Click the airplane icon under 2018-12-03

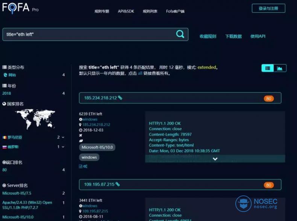(x=81, y=135)
